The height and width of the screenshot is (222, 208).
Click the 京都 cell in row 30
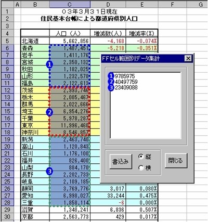(35, 217)
